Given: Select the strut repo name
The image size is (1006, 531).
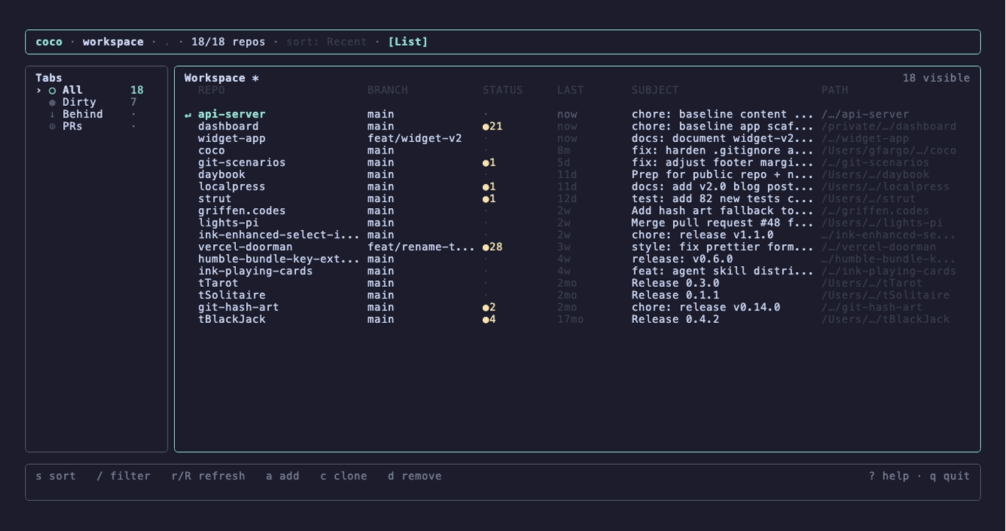Looking at the screenshot, I should pos(215,199).
